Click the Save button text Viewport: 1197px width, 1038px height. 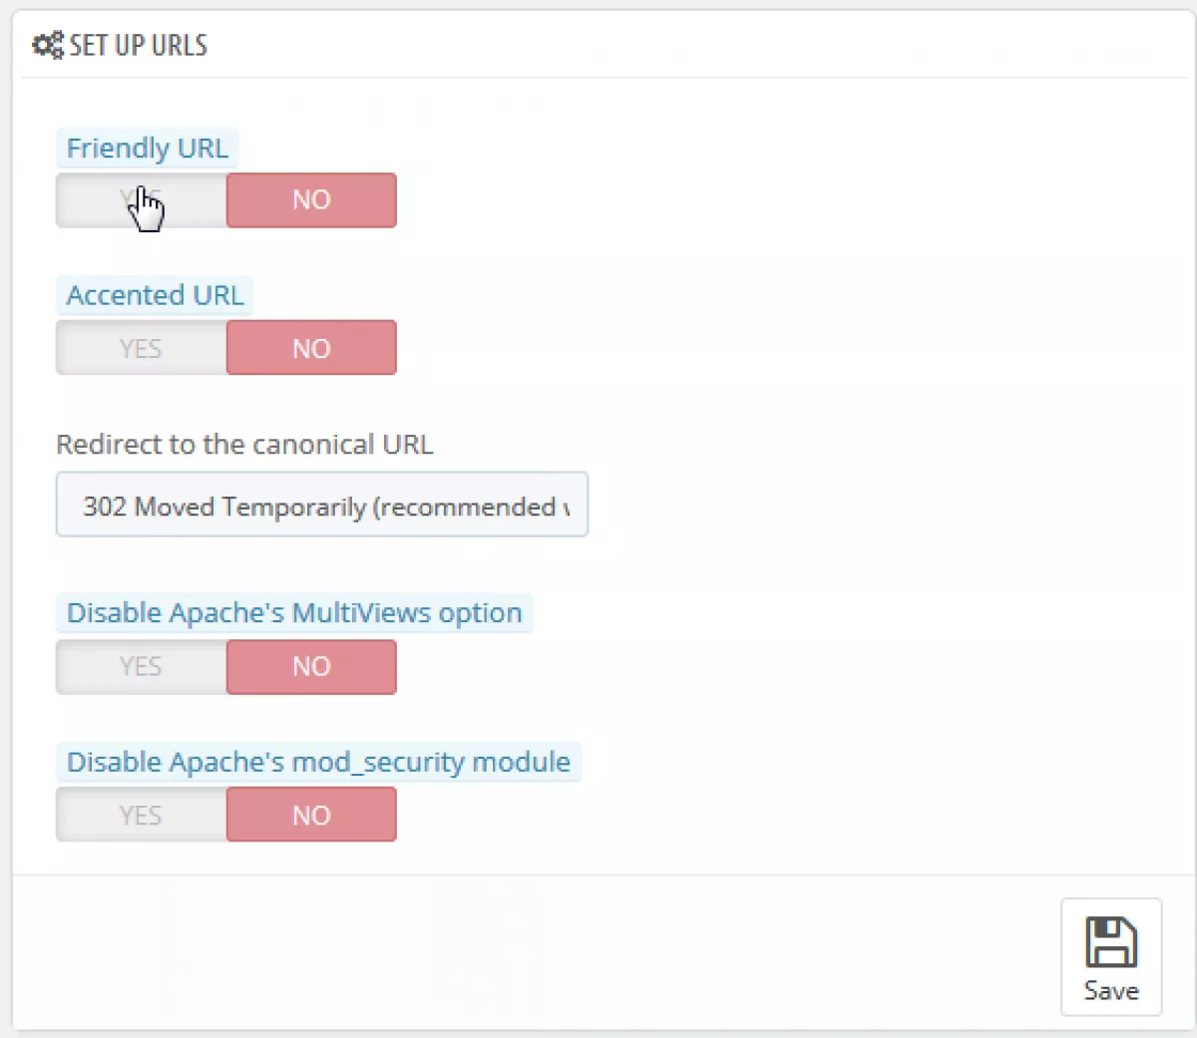tap(1111, 990)
